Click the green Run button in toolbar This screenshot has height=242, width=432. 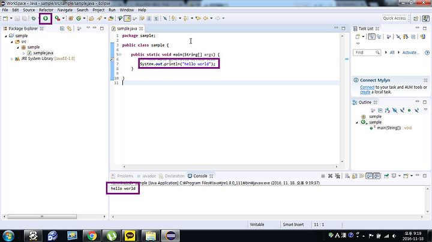[46, 18]
